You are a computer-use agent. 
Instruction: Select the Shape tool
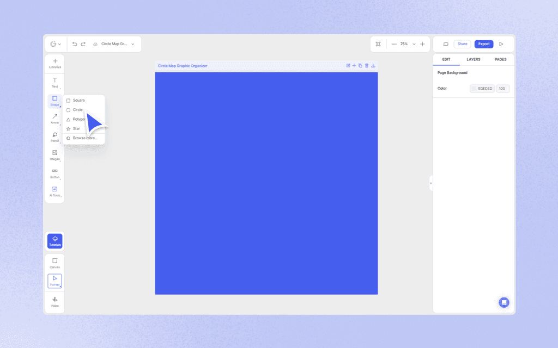[54, 101]
